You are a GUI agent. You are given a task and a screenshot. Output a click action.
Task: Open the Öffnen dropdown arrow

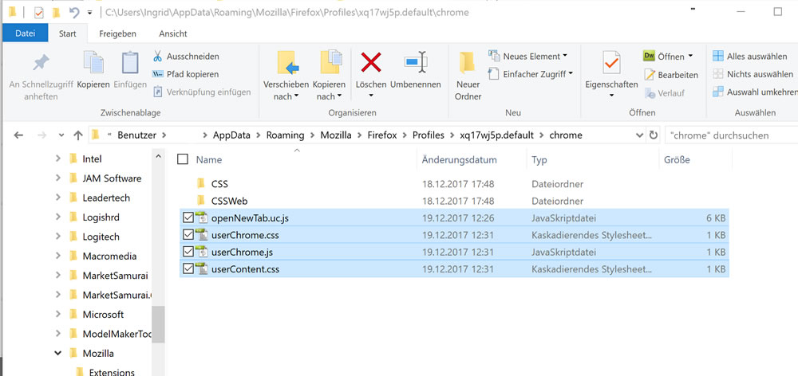(690, 56)
